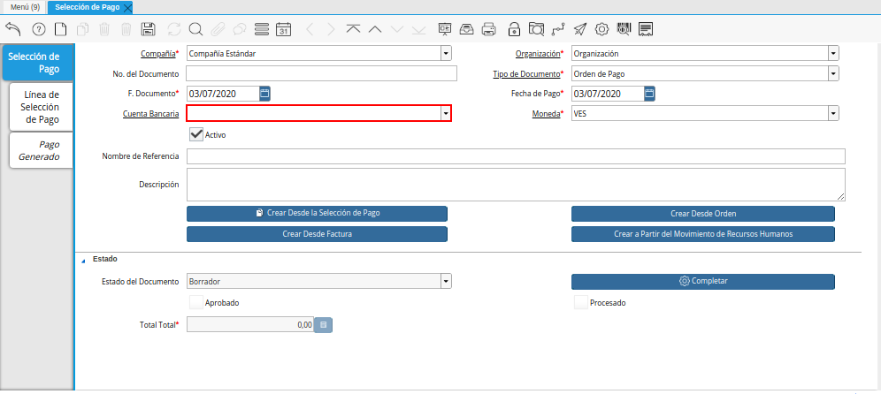Open the zoom across folder-magnifier icon
Image resolution: width=881 pixels, height=394 pixels.
pos(537,29)
